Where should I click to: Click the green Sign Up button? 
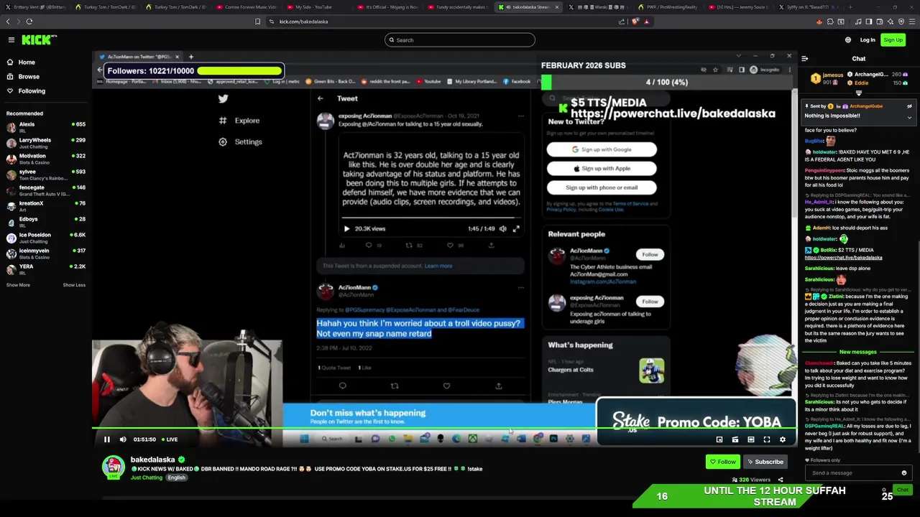click(x=893, y=40)
